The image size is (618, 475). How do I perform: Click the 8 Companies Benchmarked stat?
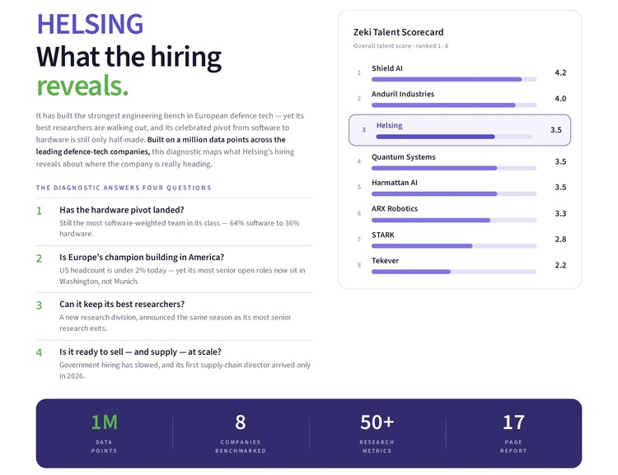click(x=241, y=432)
